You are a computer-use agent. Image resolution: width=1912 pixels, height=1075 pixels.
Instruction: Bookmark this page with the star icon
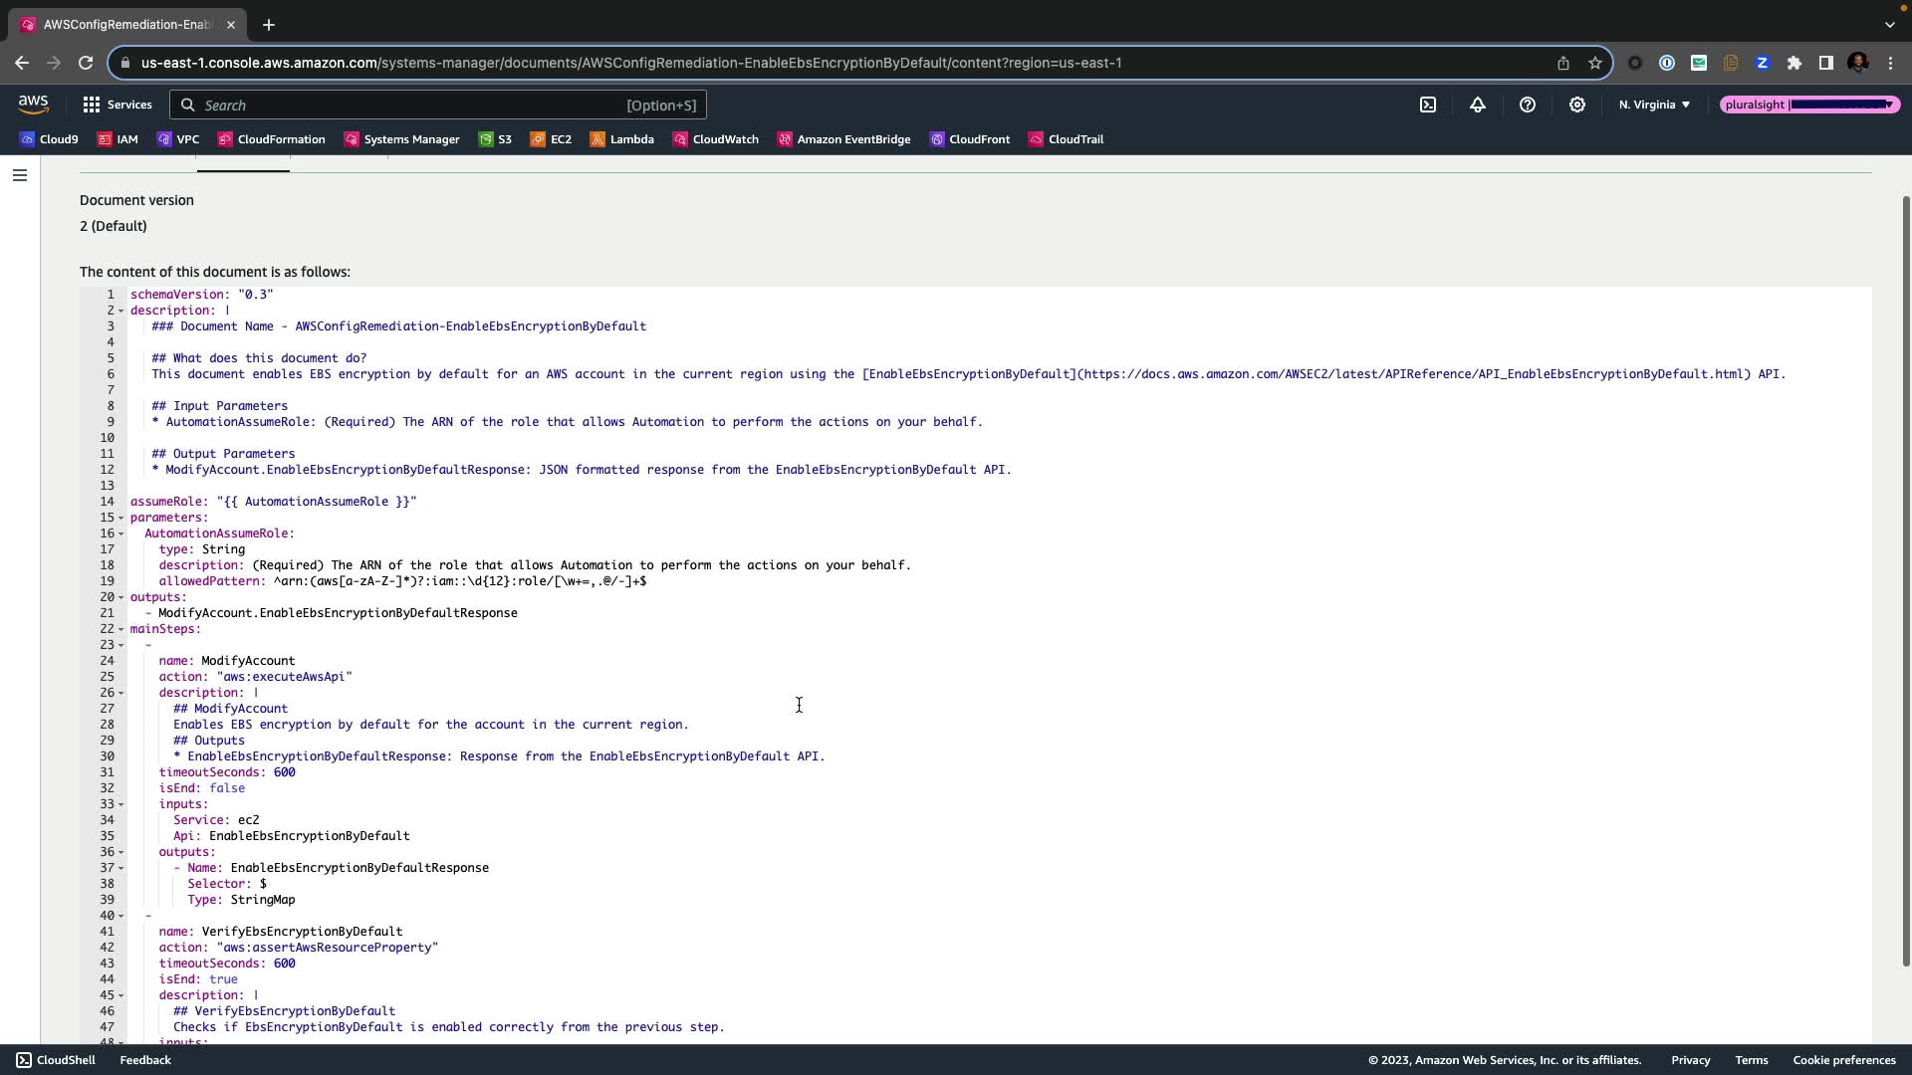[1595, 63]
